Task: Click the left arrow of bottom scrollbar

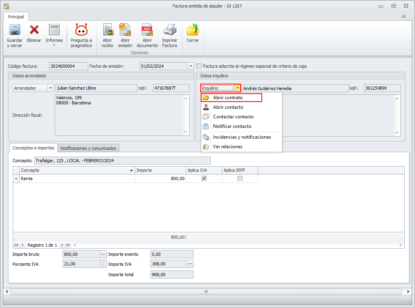Action: coord(7,292)
